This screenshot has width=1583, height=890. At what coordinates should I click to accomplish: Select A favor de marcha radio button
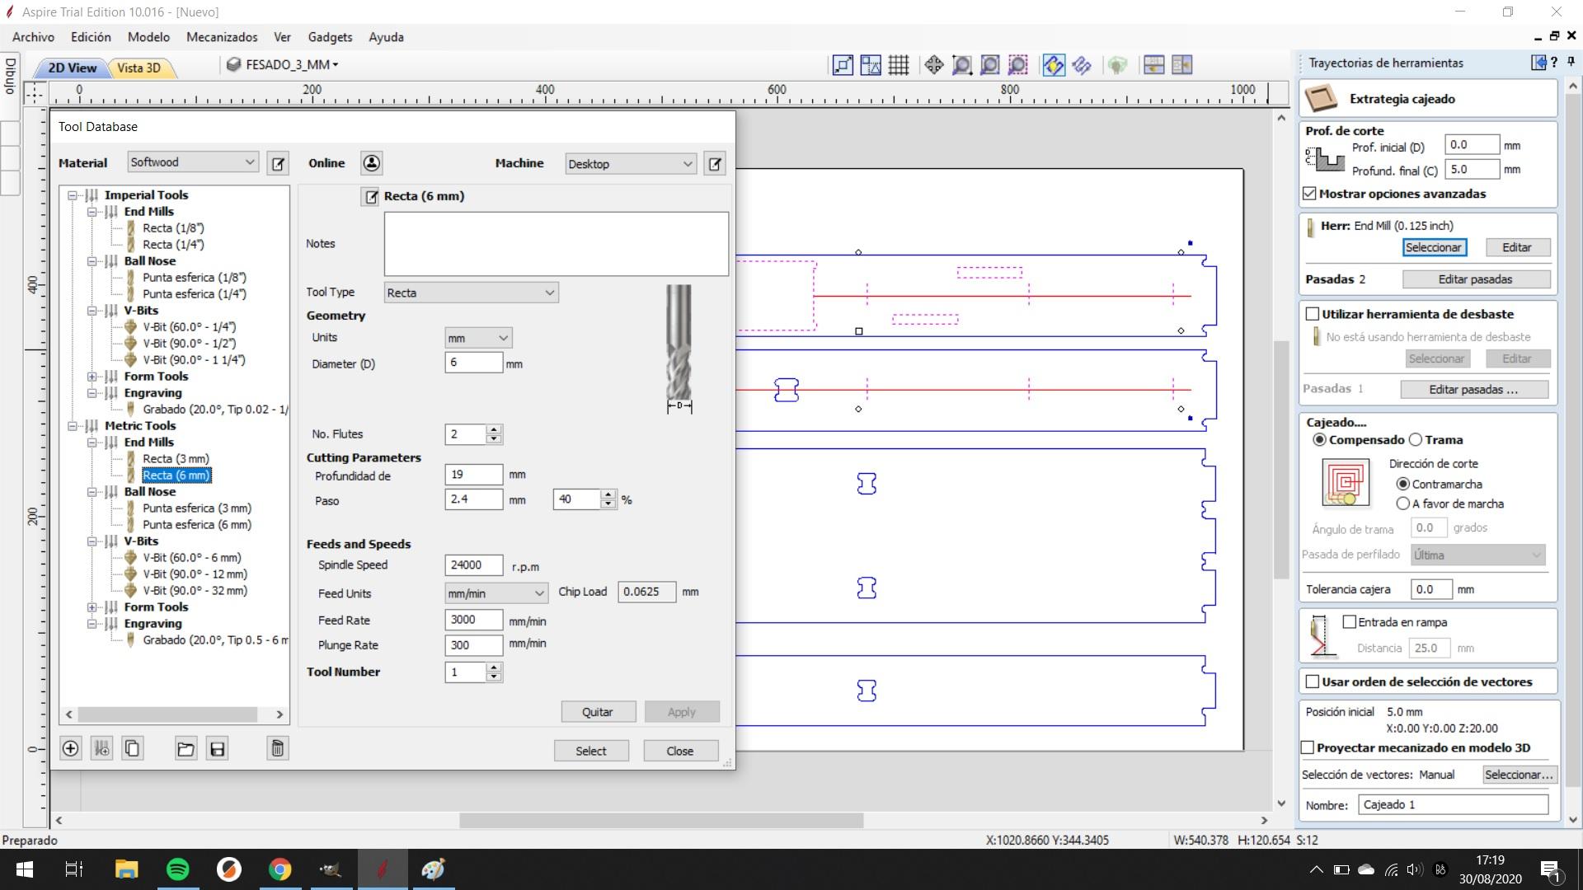[1402, 504]
